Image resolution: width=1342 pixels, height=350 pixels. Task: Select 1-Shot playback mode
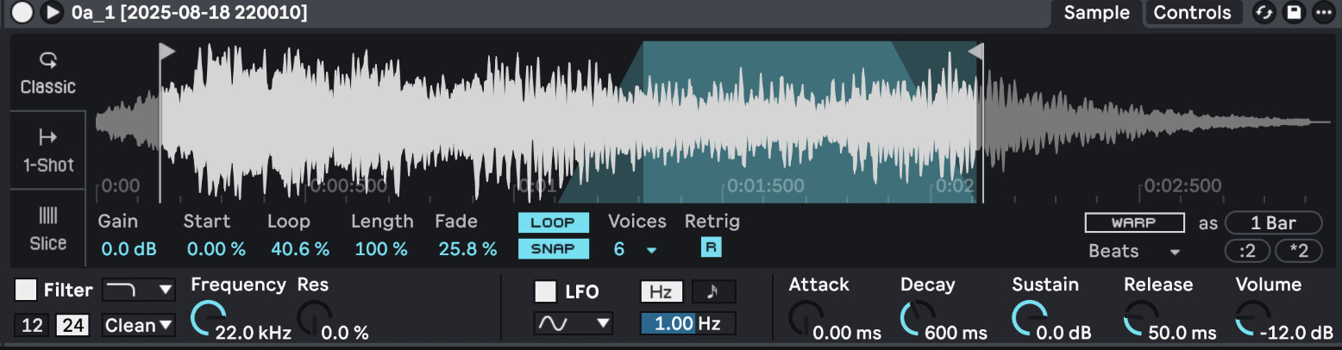coord(48,150)
